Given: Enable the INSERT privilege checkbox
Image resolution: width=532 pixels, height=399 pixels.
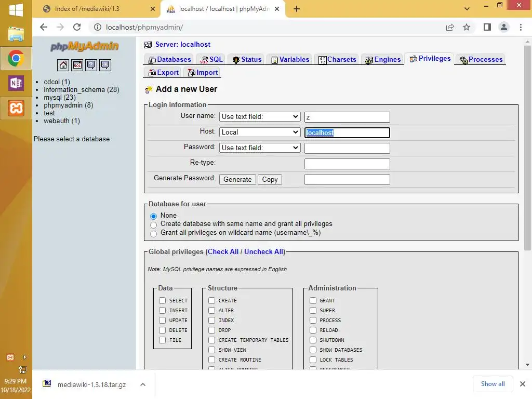Looking at the screenshot, I should click(x=162, y=311).
